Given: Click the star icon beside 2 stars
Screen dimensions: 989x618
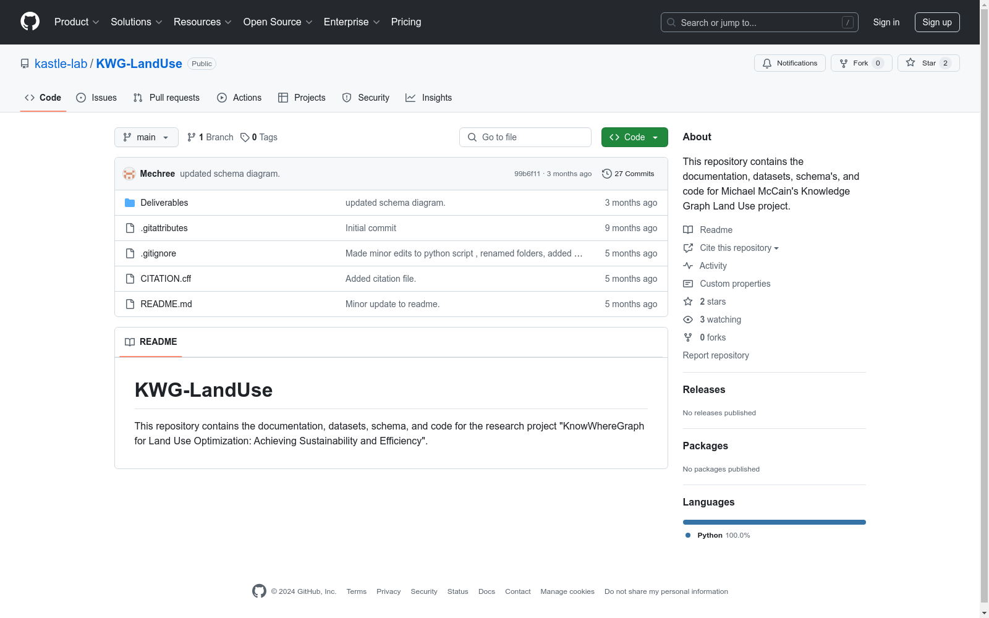Looking at the screenshot, I should point(688,302).
